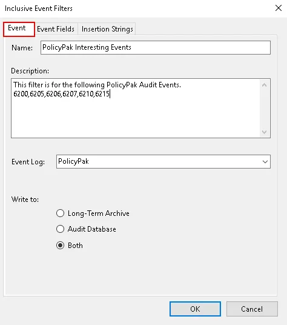The height and width of the screenshot is (325, 287).
Task: Select the Audit Database radio button
Action: click(x=60, y=229)
